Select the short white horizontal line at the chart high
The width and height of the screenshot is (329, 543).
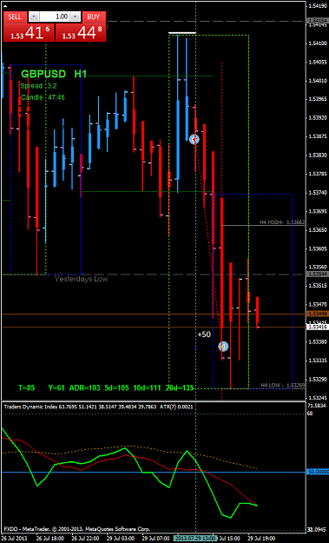[182, 33]
